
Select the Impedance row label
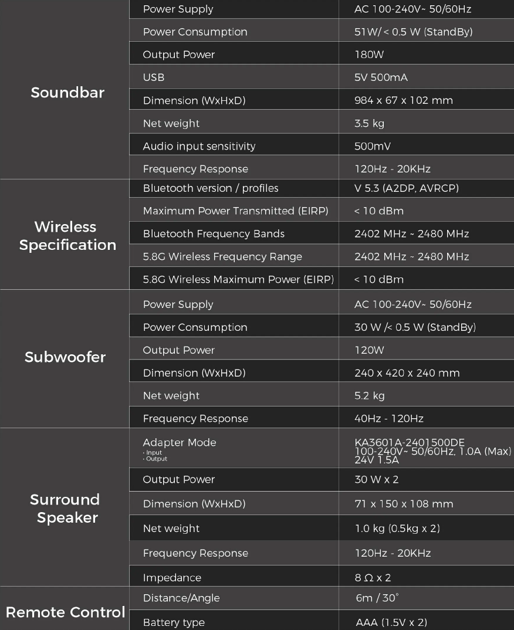point(172,578)
